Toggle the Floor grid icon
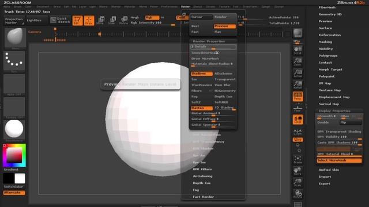 pos(298,108)
